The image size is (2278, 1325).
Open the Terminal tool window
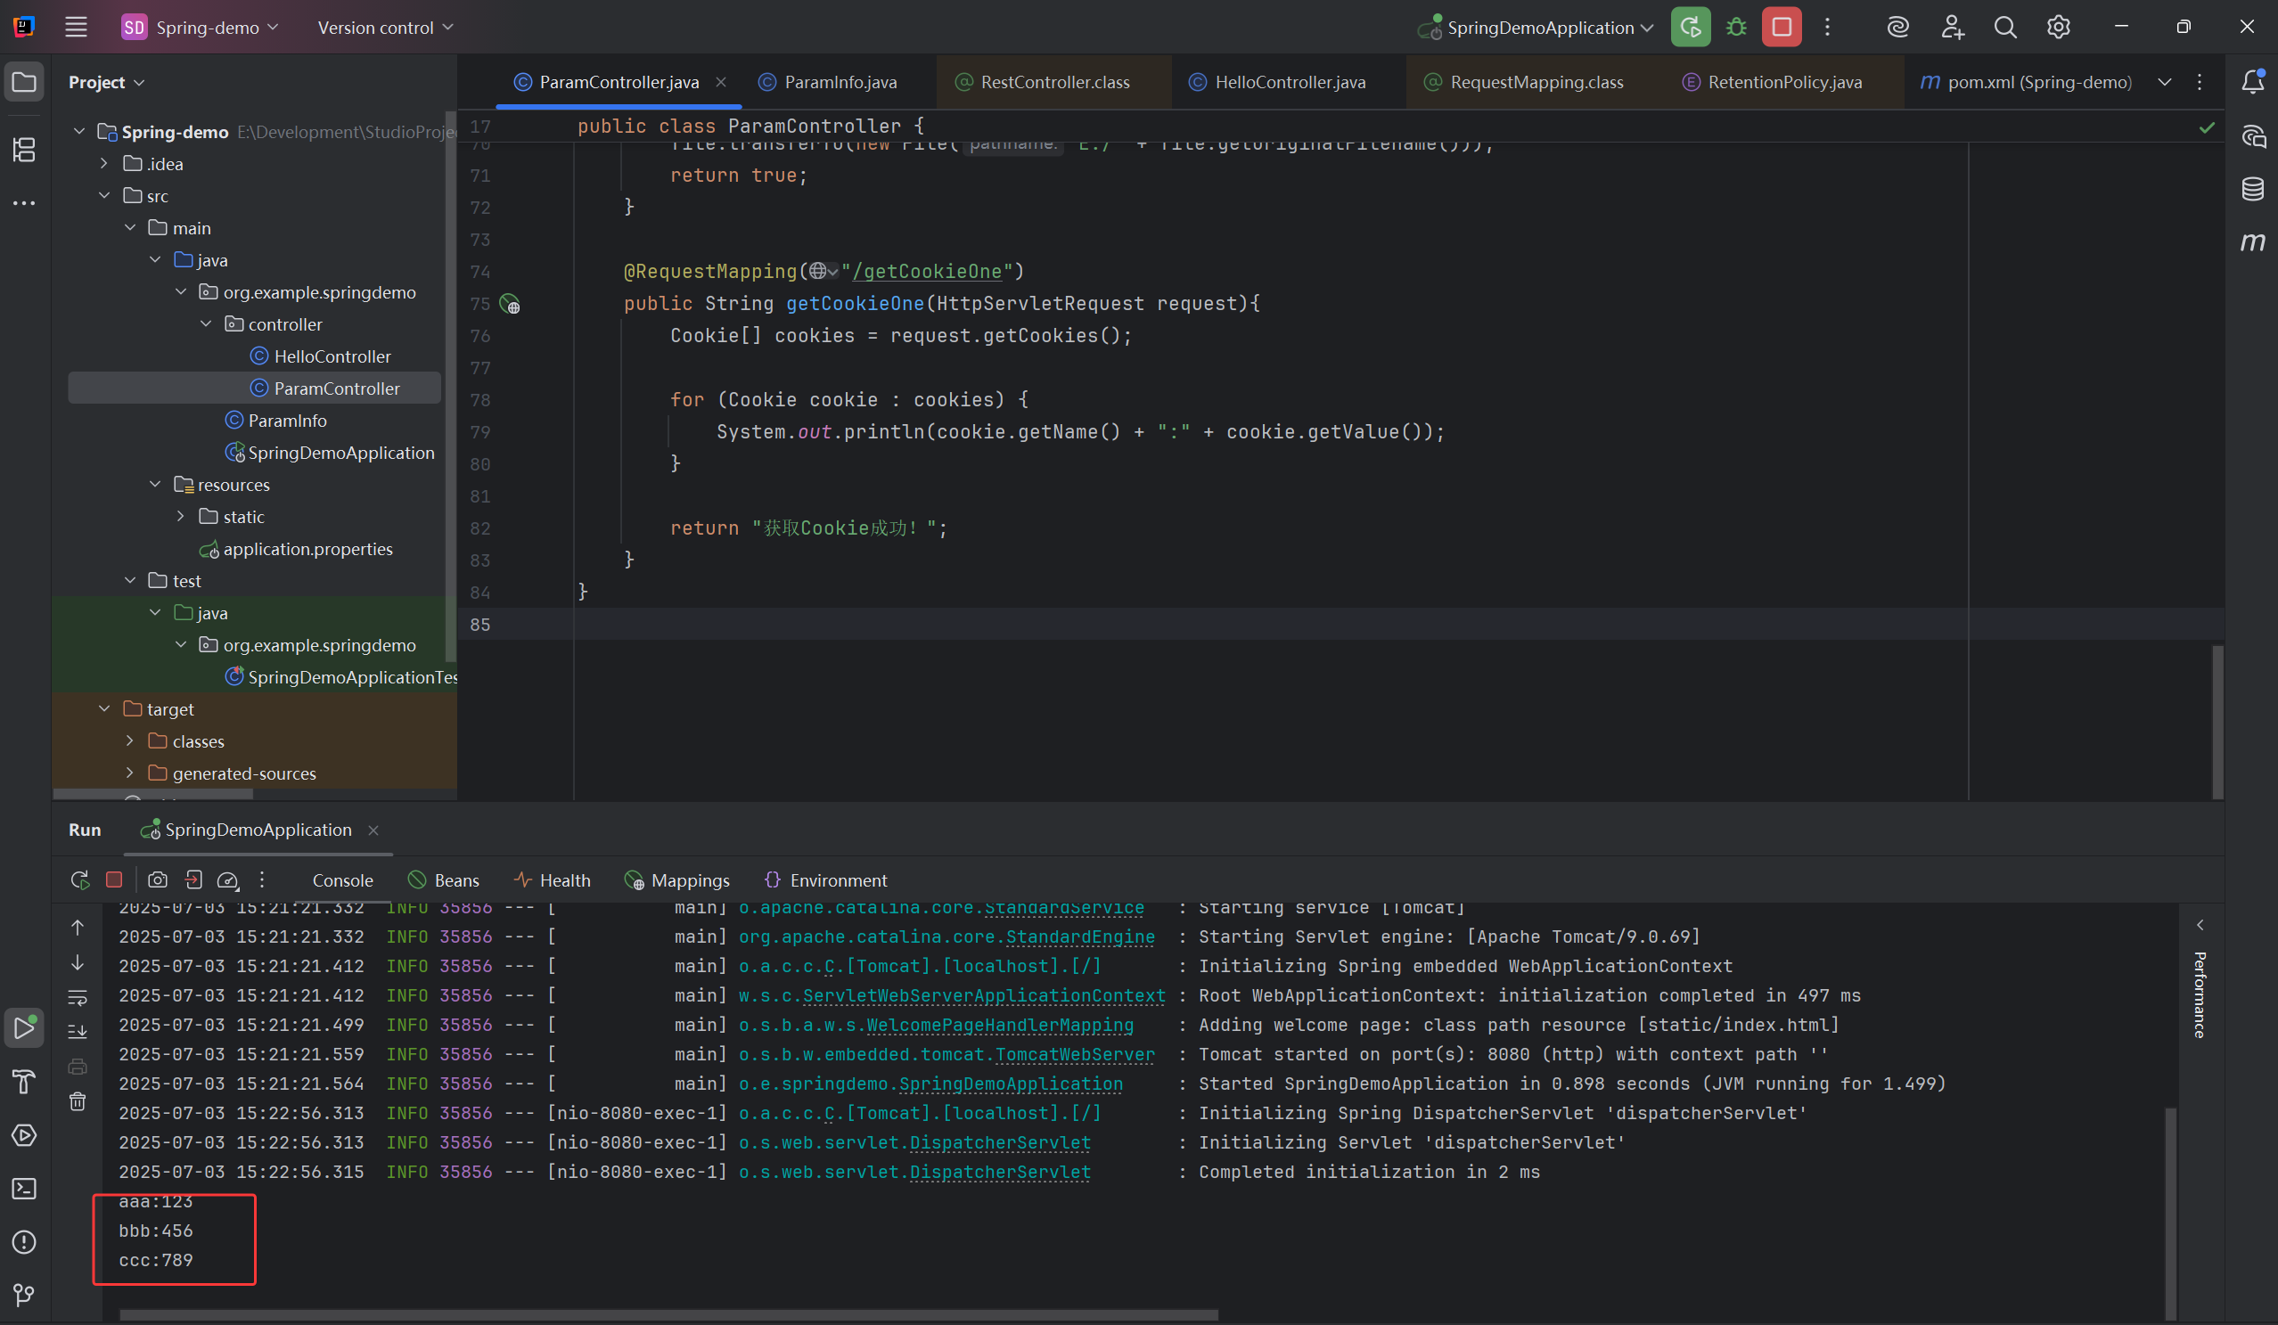coord(24,1189)
